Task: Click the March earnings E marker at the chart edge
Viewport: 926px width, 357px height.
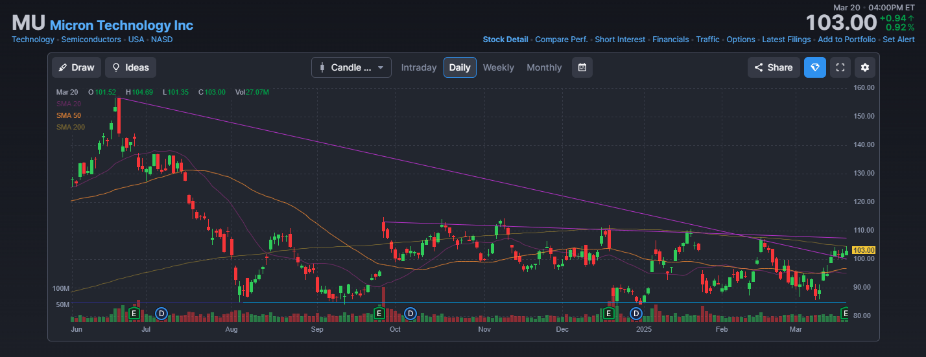Action: point(844,314)
